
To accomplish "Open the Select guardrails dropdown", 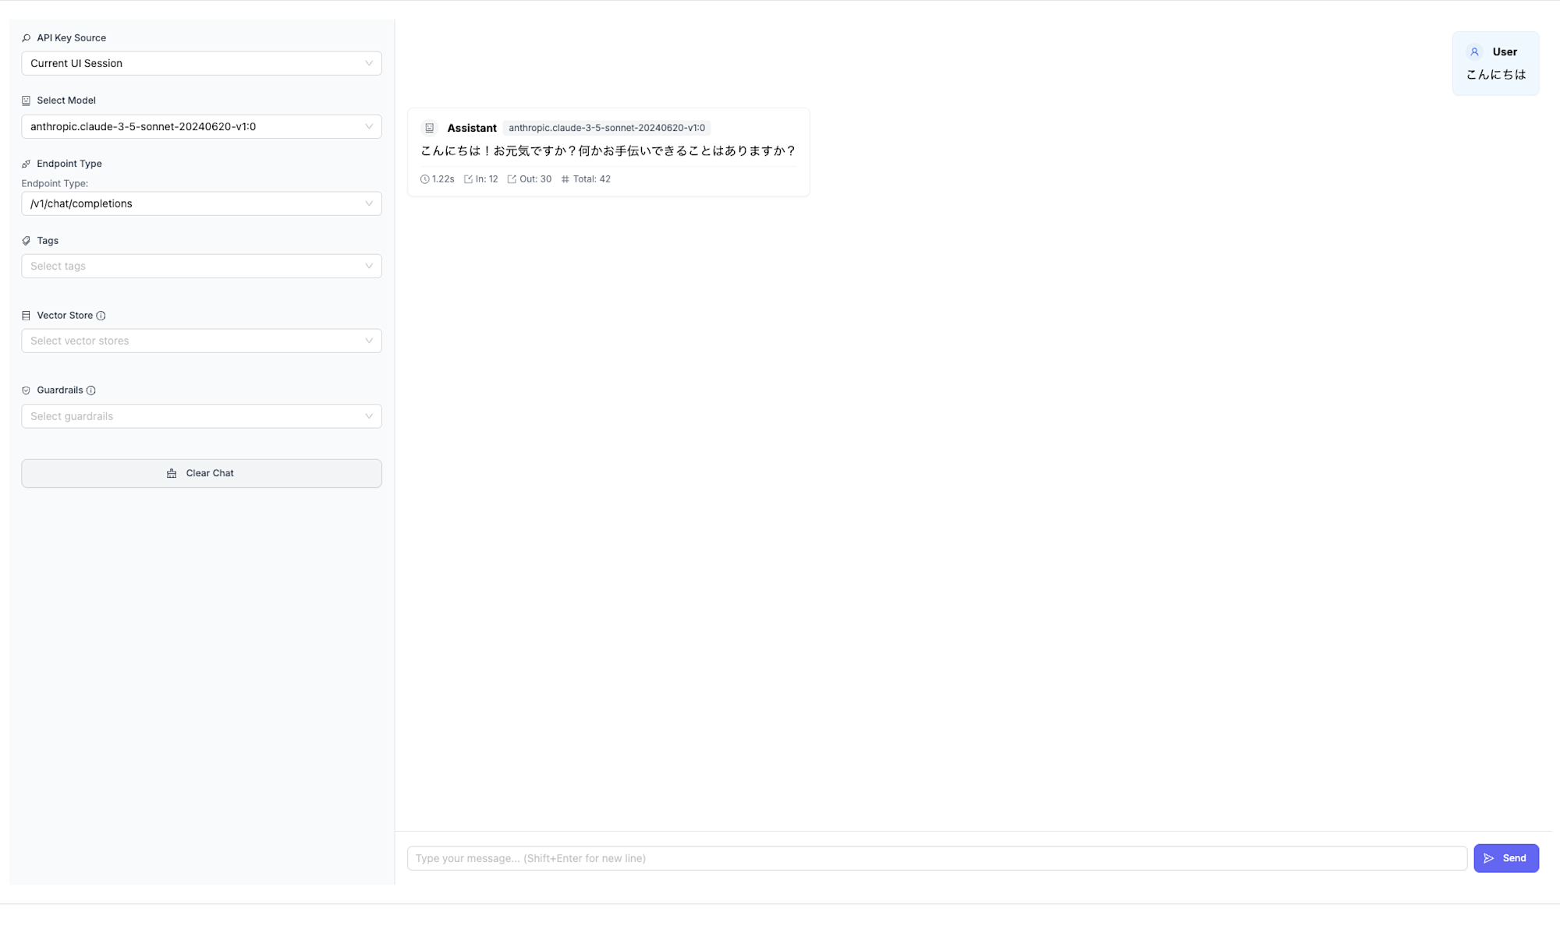I will click(x=201, y=416).
